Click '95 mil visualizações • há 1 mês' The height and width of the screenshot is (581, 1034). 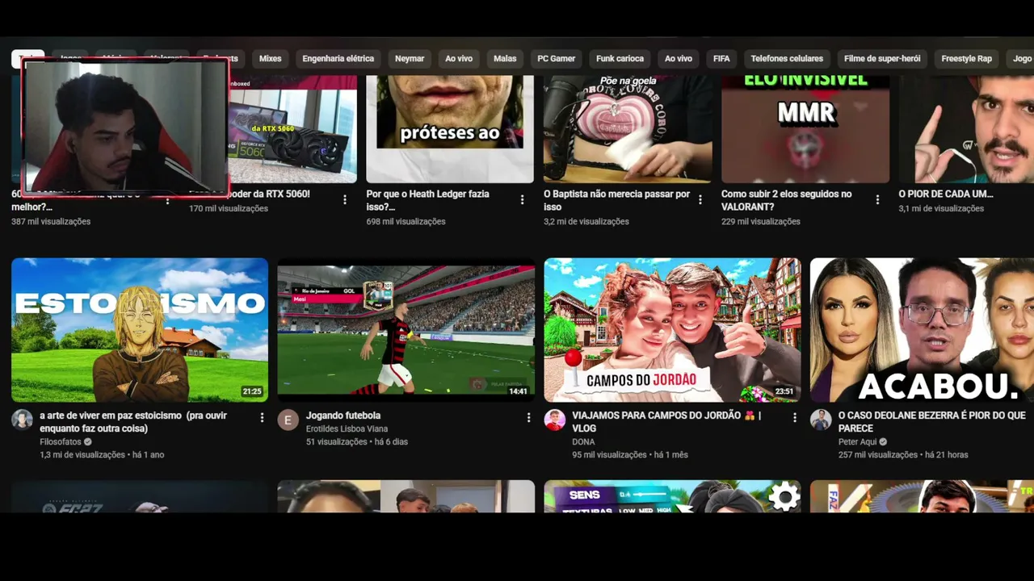tap(630, 455)
